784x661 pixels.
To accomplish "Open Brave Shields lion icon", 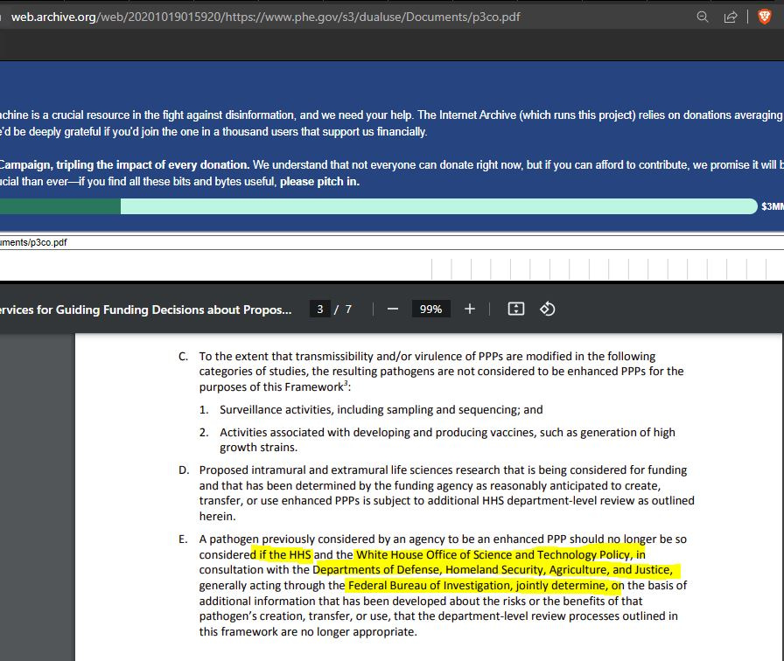I will coord(765,17).
